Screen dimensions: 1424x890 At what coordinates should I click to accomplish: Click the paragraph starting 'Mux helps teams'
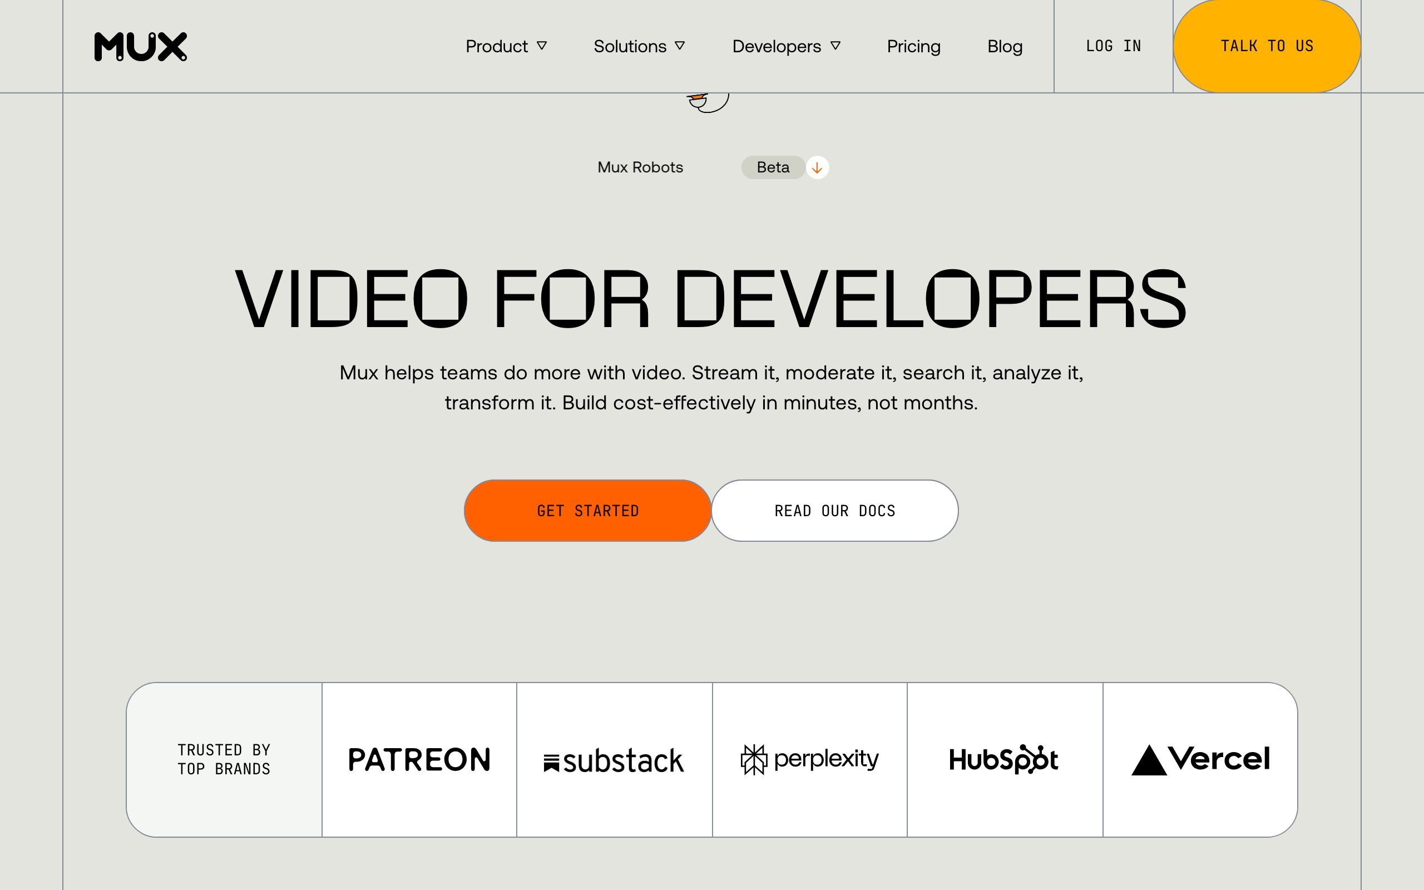(x=711, y=387)
